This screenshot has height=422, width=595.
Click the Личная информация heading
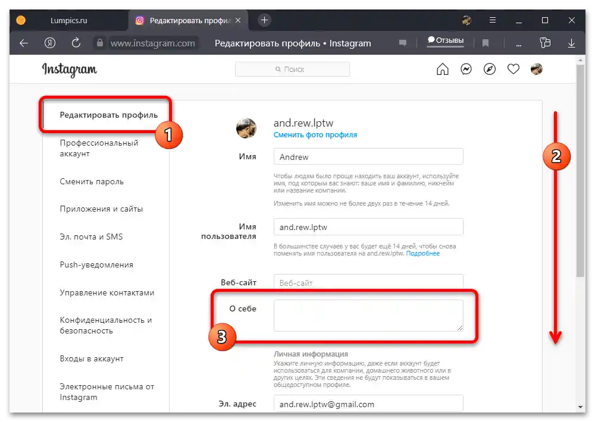(x=311, y=354)
